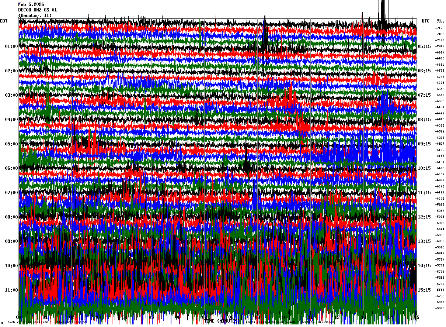The width and height of the screenshot is (446, 327).
Task: Select the 05:00 CDT time label
Action: (x=11, y=144)
